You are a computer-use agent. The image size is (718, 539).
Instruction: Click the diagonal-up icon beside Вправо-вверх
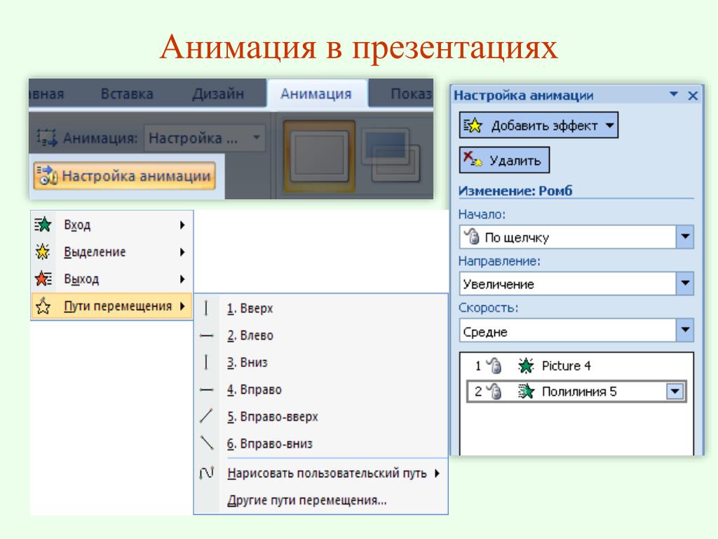click(x=207, y=416)
